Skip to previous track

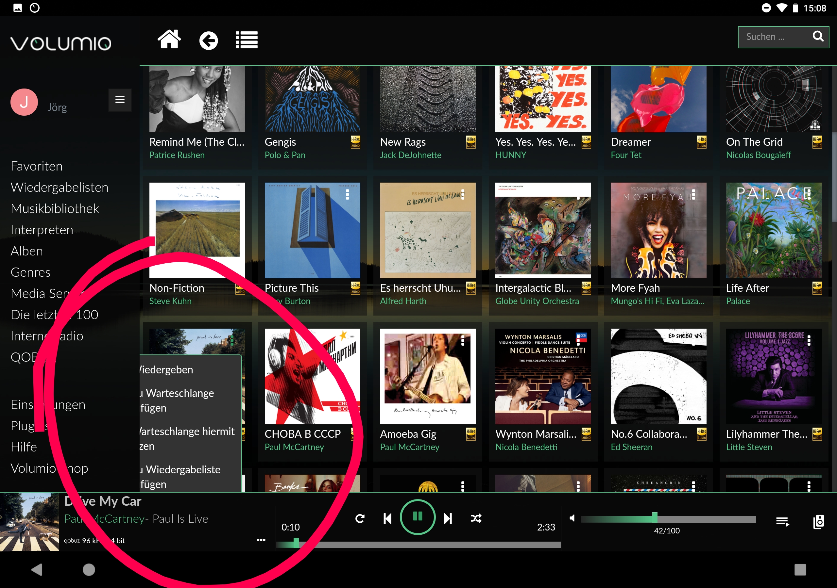387,518
